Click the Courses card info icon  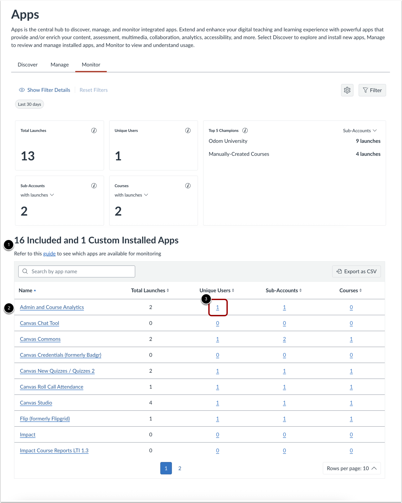point(188,185)
